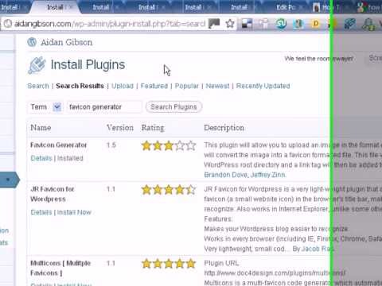Click the plug icon next to Install Plugins
Image resolution: width=382 pixels, height=286 pixels.
coord(37,65)
